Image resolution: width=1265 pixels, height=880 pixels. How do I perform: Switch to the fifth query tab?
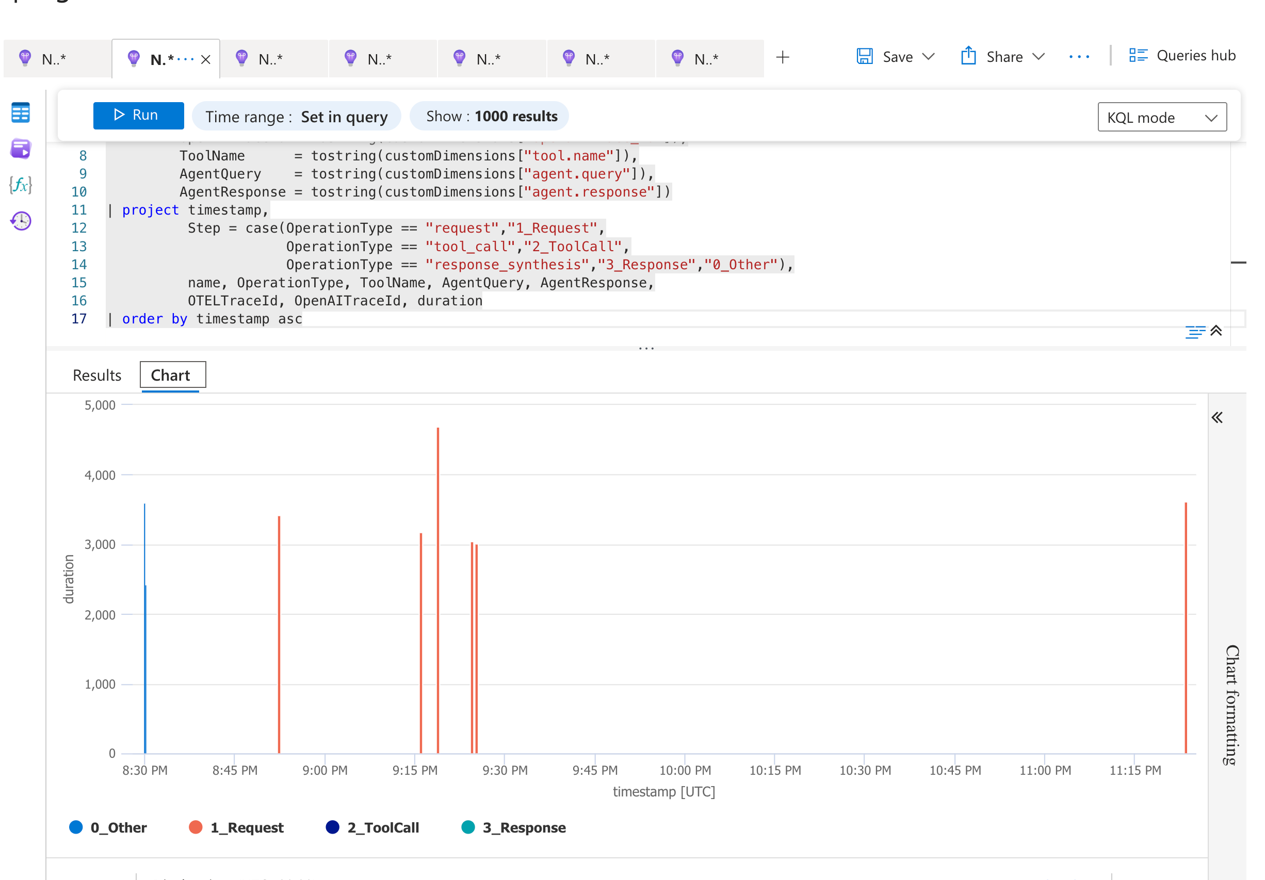tap(492, 58)
